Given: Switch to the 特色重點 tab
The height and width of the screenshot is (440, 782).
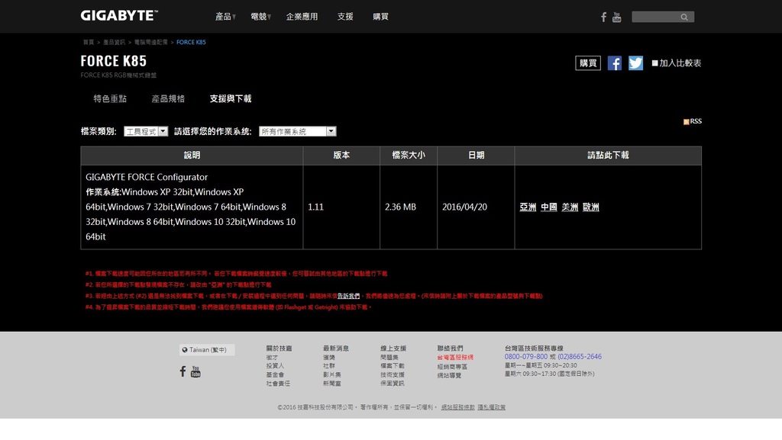Looking at the screenshot, I should 110,98.
